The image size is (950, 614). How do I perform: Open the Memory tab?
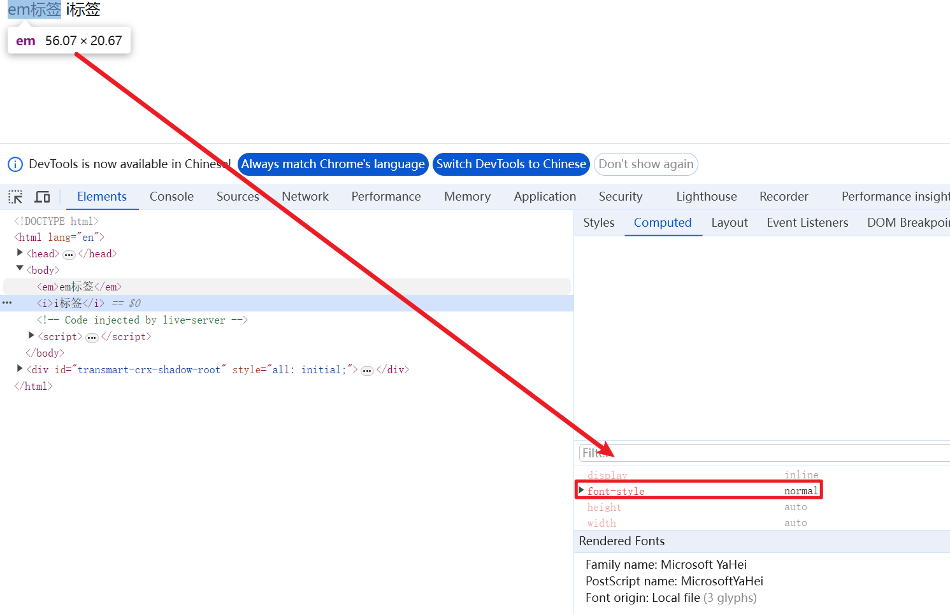click(468, 197)
